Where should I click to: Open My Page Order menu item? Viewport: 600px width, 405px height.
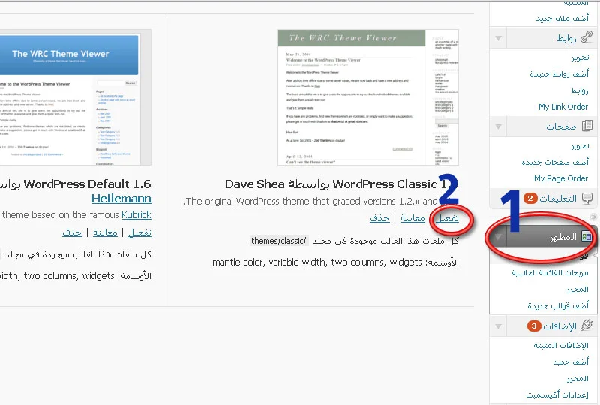(560, 178)
